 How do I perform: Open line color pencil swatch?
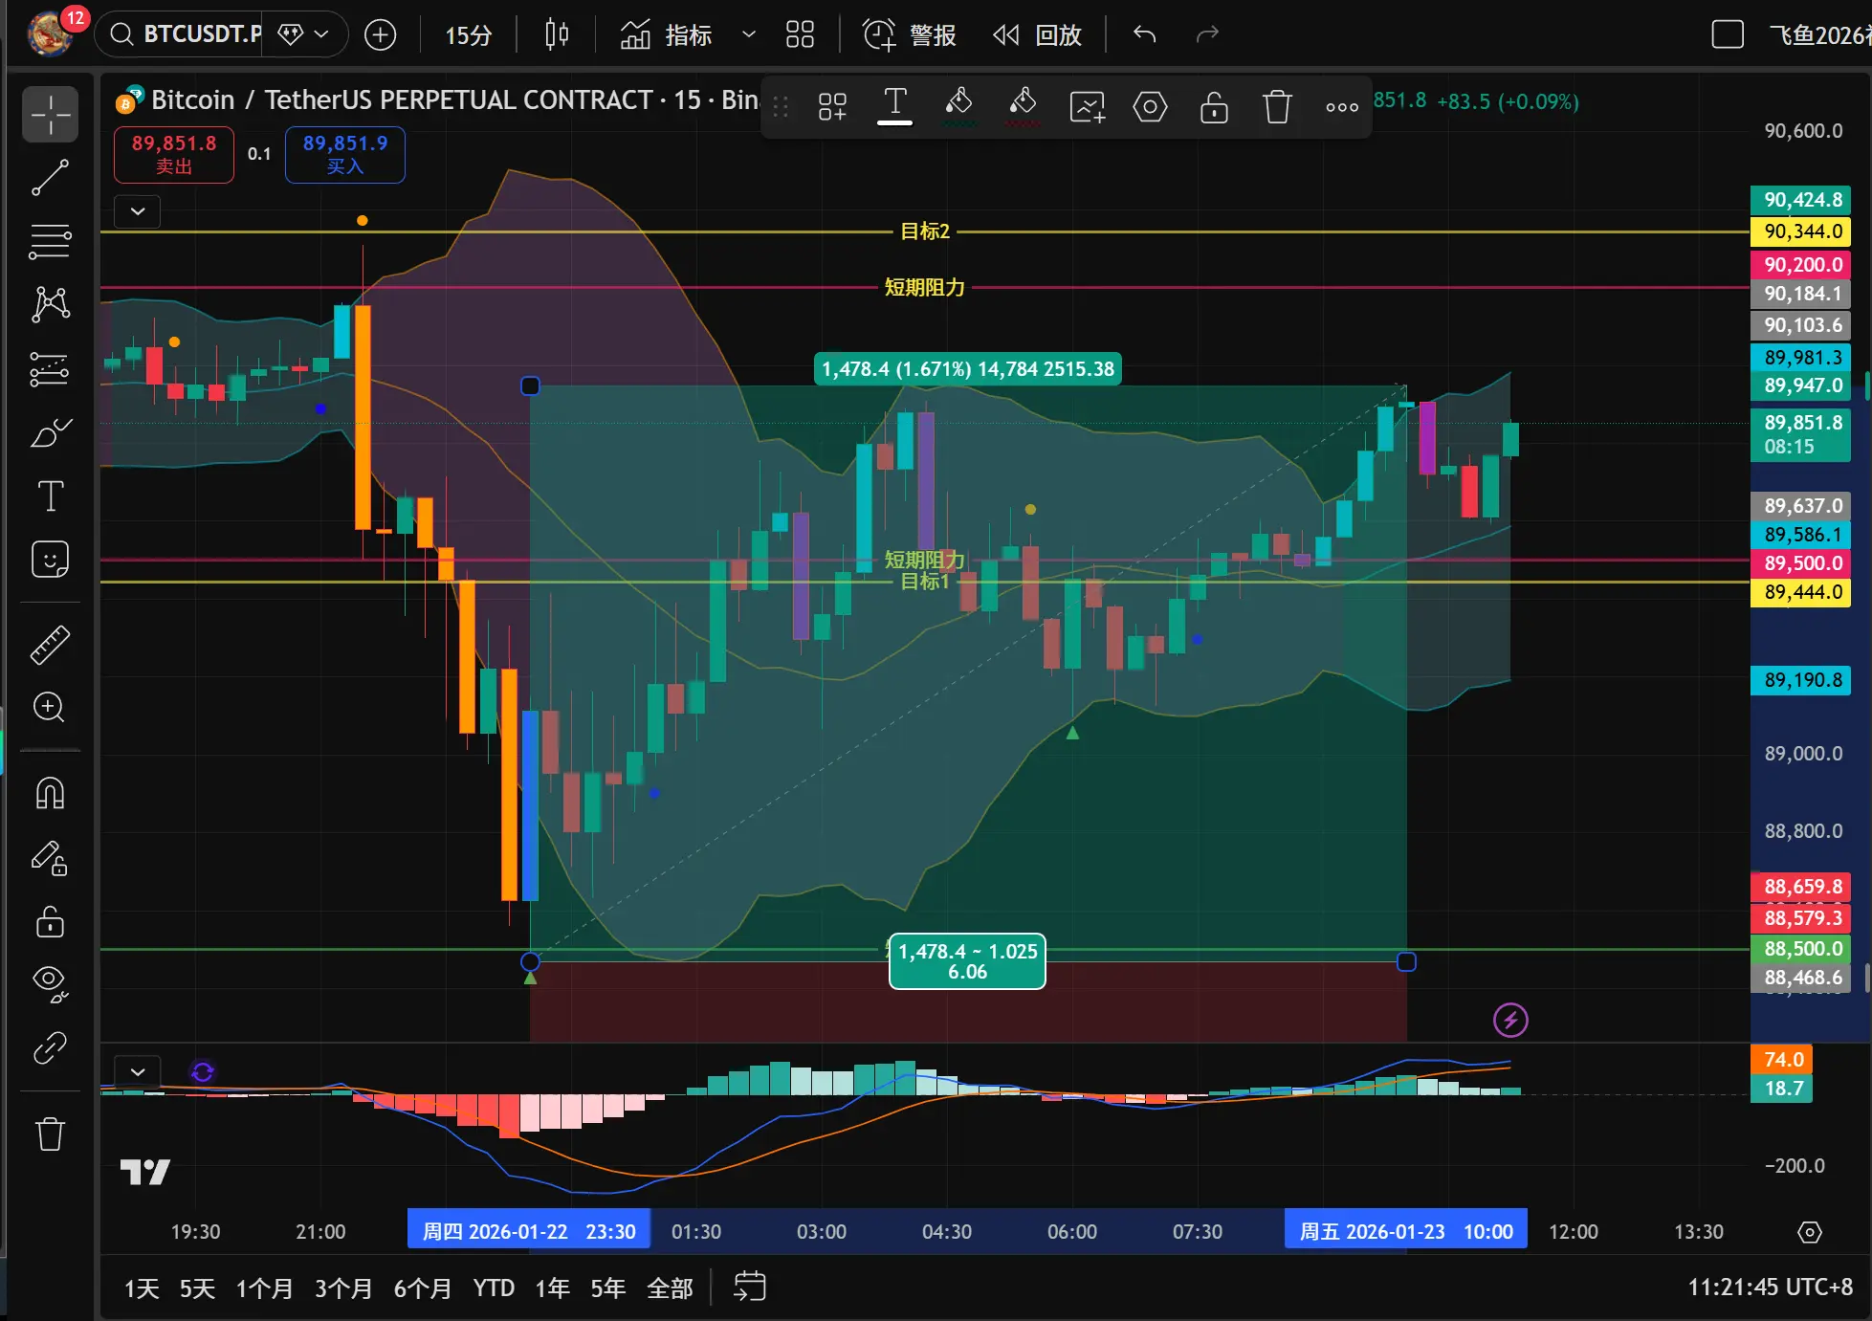[958, 105]
